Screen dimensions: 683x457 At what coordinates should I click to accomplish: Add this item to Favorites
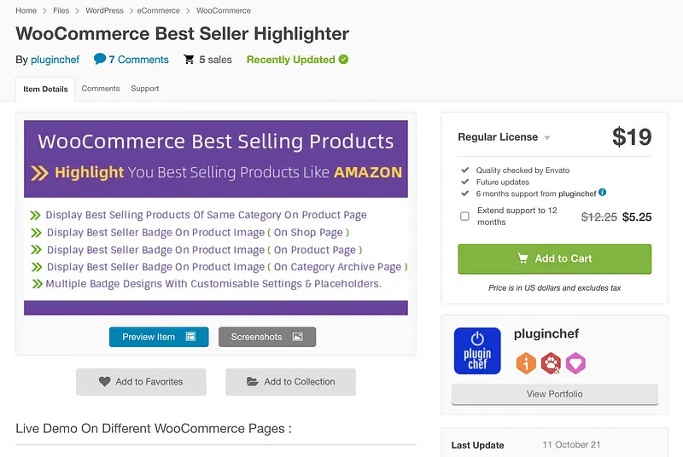(141, 381)
